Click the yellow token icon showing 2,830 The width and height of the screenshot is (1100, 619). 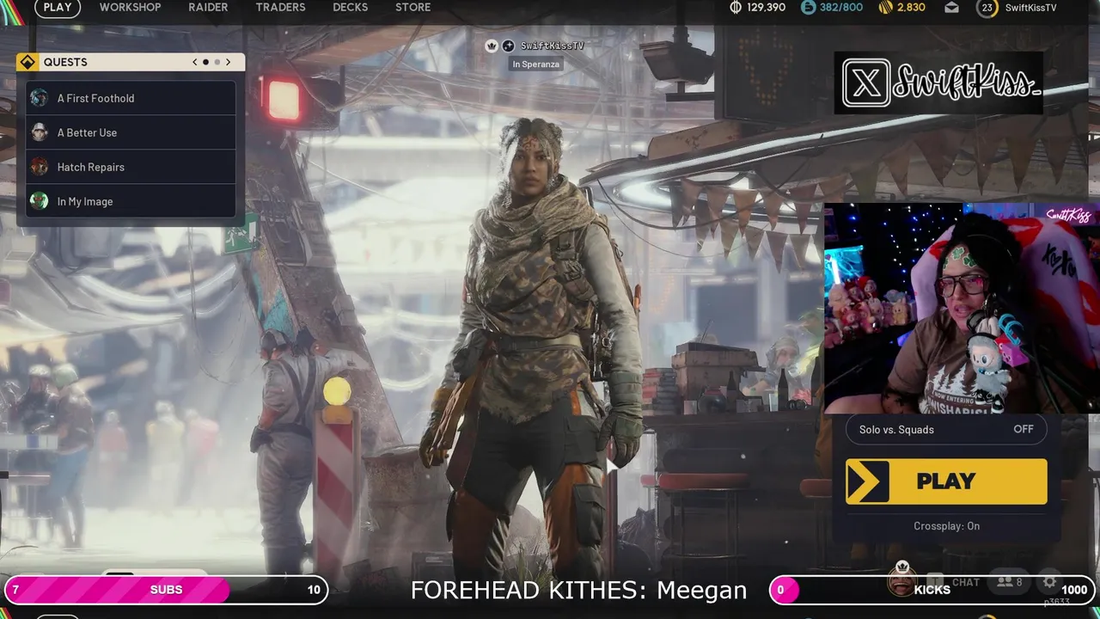(885, 7)
